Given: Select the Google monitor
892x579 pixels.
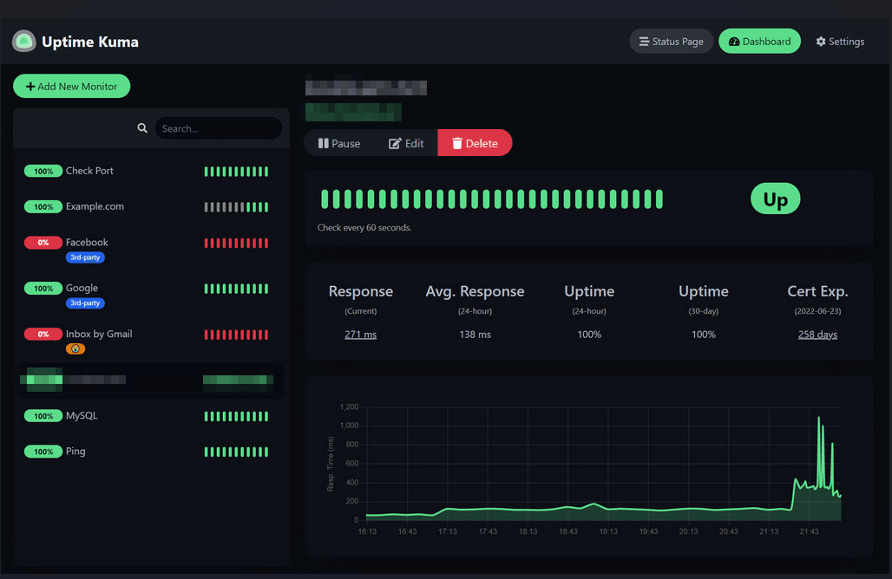Looking at the screenshot, I should point(151,295).
